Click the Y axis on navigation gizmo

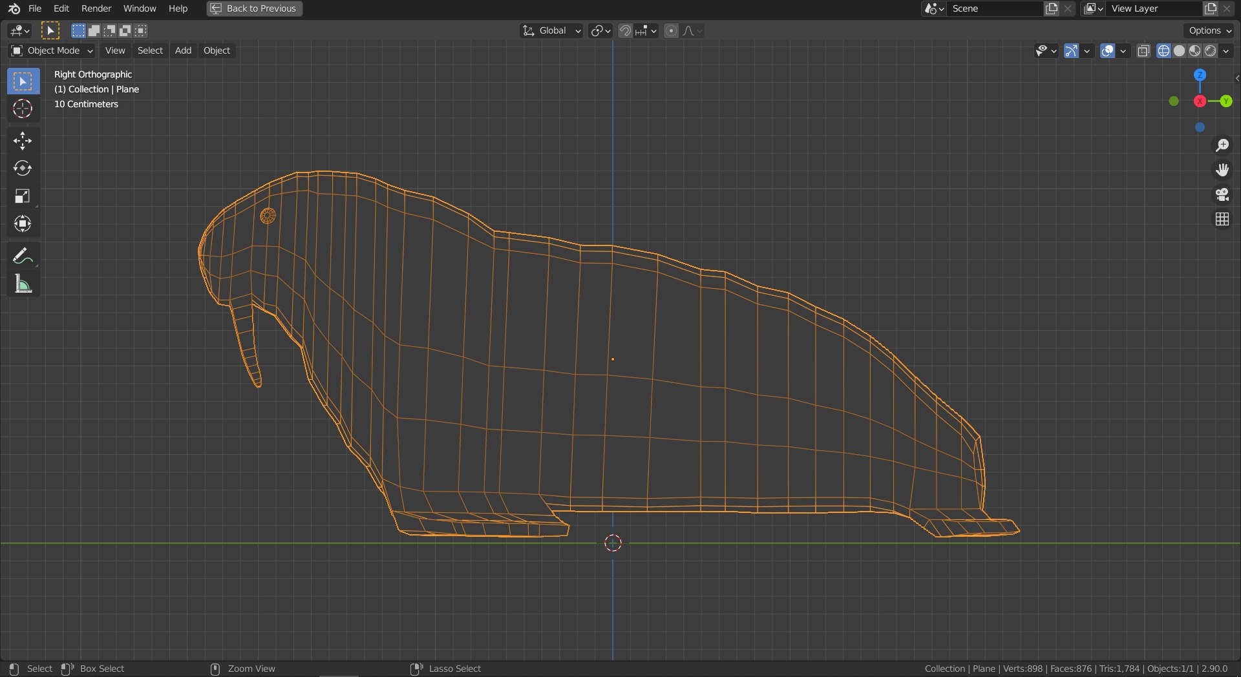pyautogui.click(x=1225, y=101)
